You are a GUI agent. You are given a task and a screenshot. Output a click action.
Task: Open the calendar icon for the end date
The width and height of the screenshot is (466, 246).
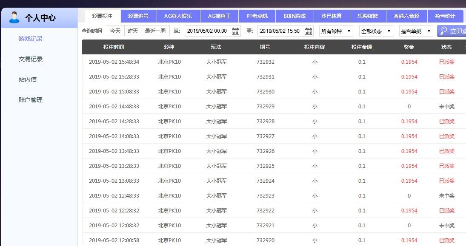tap(308, 31)
